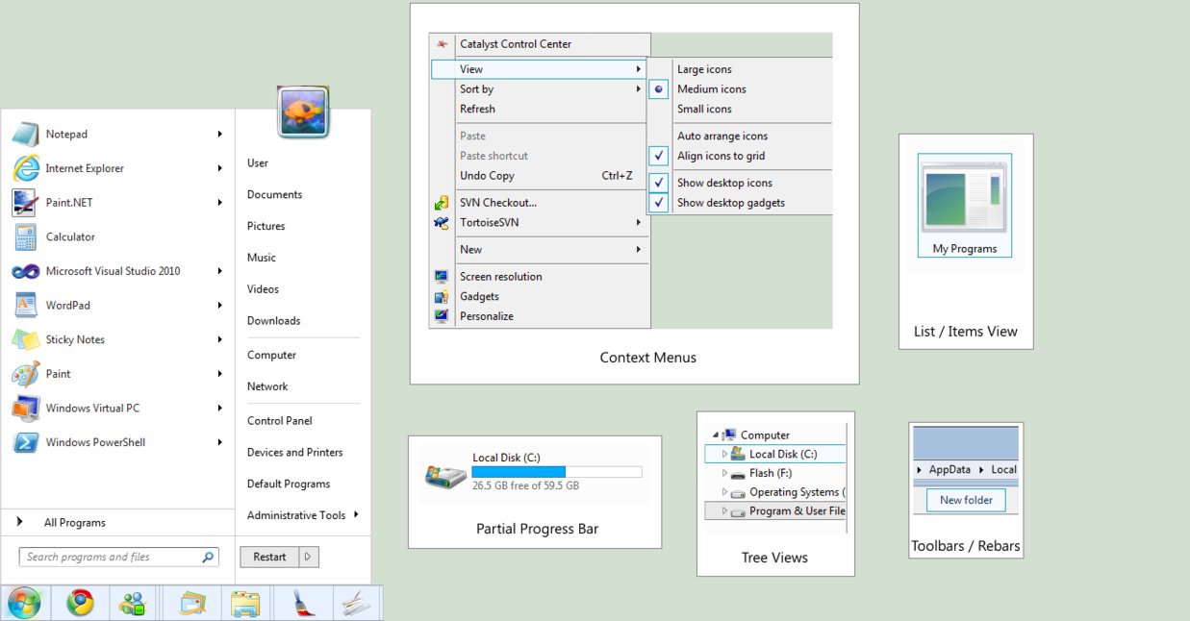Enable Show desktop gadgets

tap(659, 202)
